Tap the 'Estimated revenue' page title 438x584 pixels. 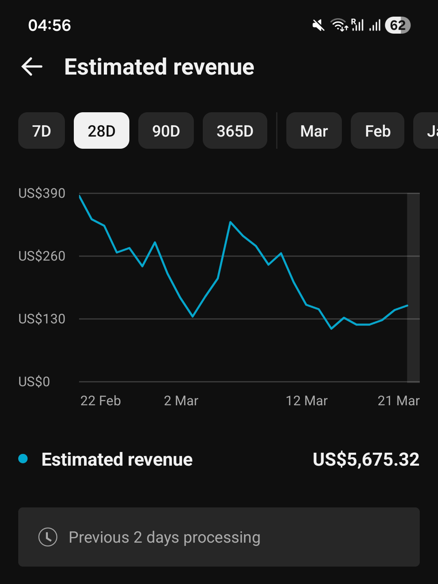(x=159, y=67)
